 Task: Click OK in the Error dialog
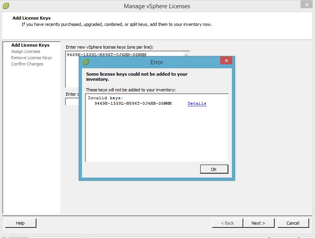[x=214, y=169]
